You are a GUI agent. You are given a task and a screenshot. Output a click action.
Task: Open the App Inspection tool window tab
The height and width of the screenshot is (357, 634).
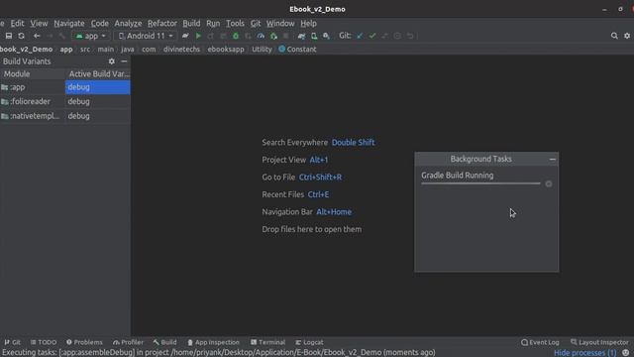point(214,342)
